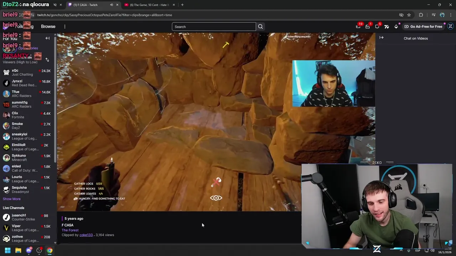Click ElmiilloR avatar in the sidebar
Viewport: 456px width, 256px height.
[6, 147]
